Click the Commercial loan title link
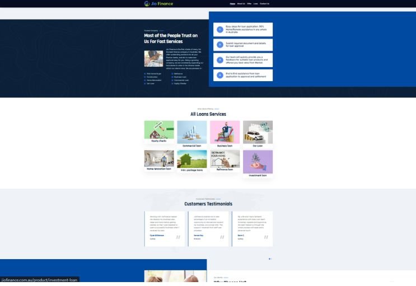Screen dimensions: 416x286 192,146
